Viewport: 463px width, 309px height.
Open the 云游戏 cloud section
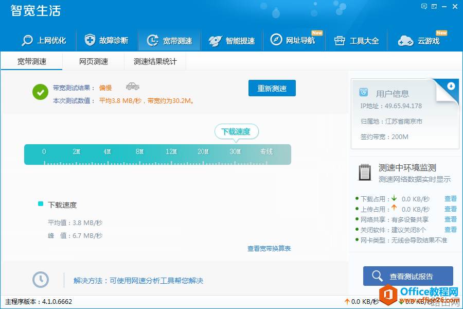pos(419,41)
